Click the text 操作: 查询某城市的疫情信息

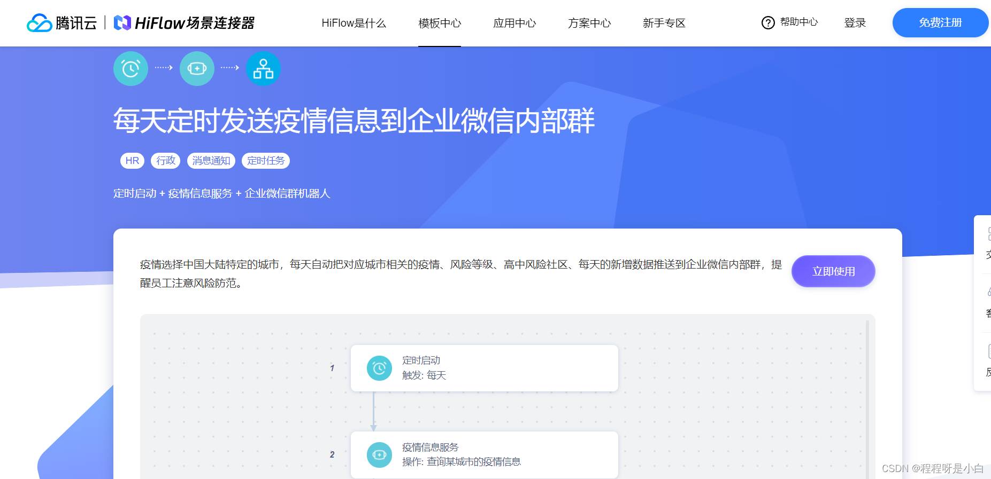(x=462, y=462)
